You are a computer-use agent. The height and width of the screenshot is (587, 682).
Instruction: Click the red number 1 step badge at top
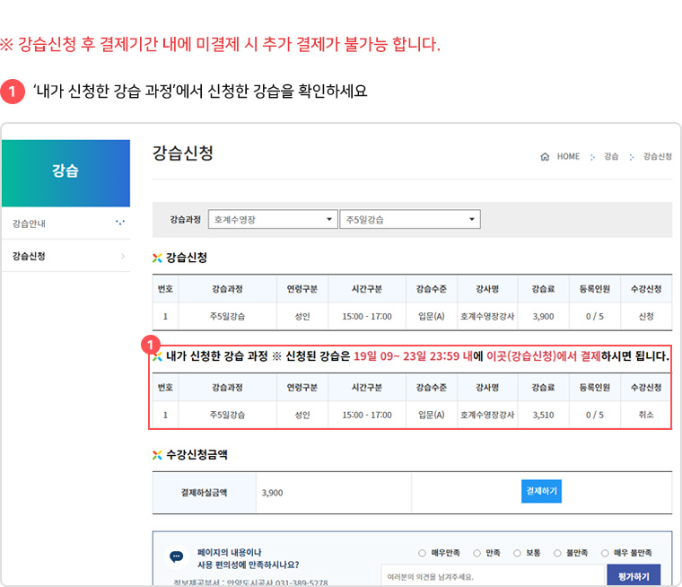click(x=12, y=91)
